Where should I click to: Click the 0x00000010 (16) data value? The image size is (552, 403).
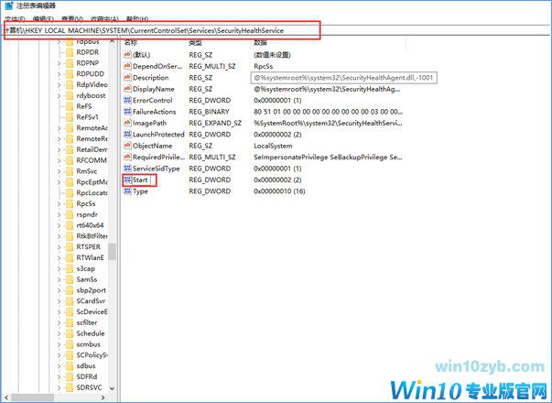tap(279, 191)
